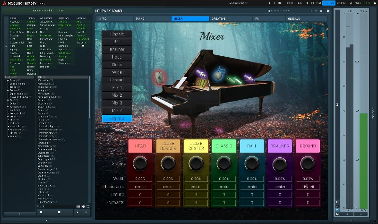The width and height of the screenshot is (378, 224).
Task: Click the MeldaProduction logo in the title bar
Action: [4, 3]
